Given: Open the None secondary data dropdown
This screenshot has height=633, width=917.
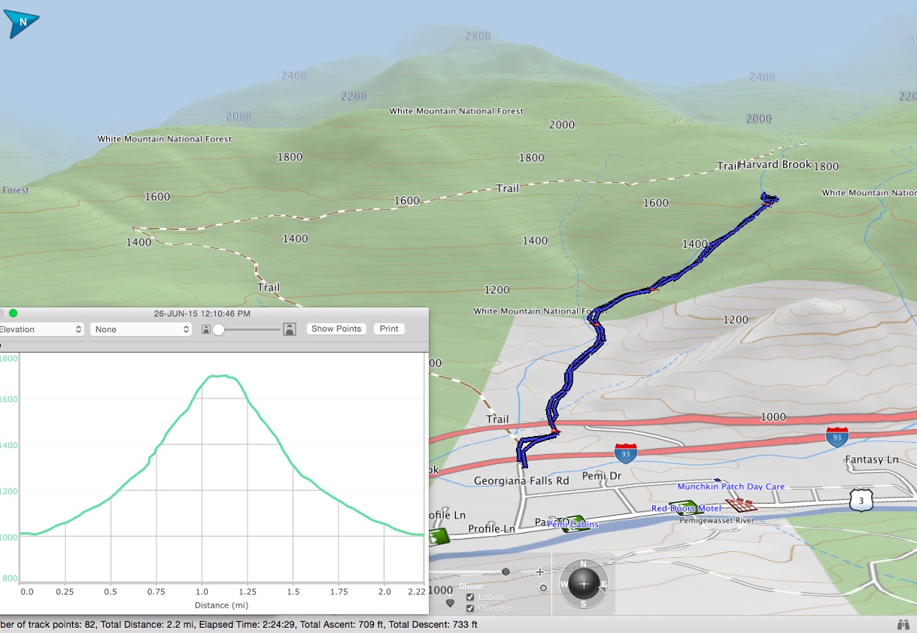Looking at the screenshot, I should click(141, 329).
